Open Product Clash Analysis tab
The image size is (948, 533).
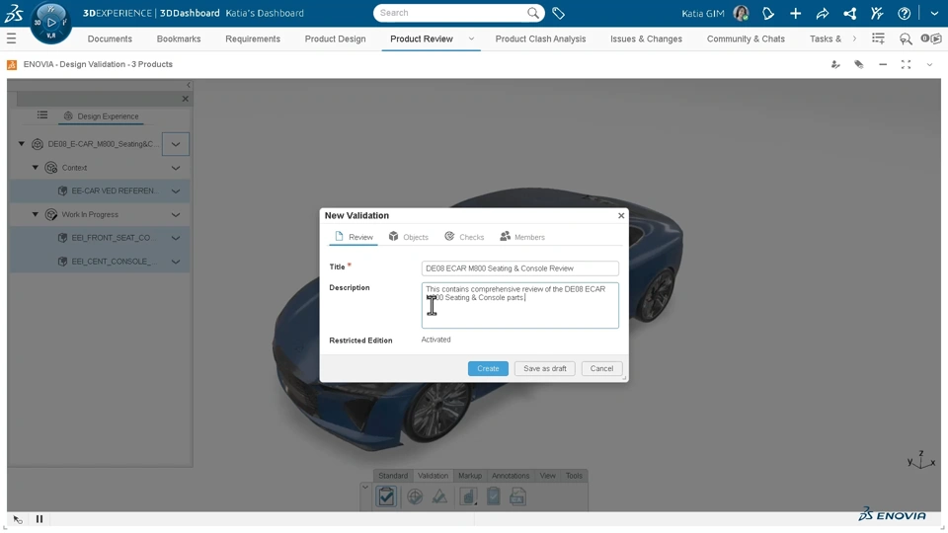click(540, 38)
